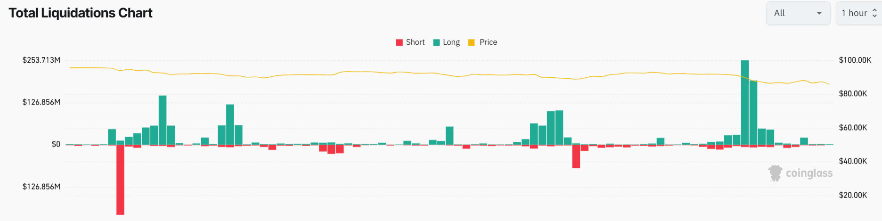Toggle the Price series legend label
Screen dimensions: 882x221
(488, 42)
